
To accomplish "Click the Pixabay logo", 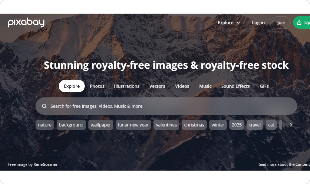I will click(x=26, y=22).
